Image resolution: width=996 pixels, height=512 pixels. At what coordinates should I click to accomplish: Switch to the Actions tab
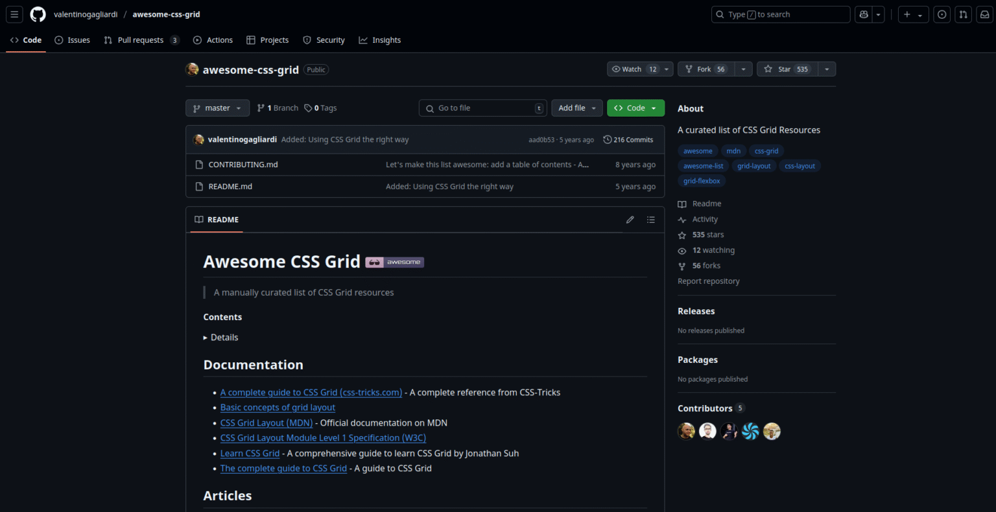(213, 40)
